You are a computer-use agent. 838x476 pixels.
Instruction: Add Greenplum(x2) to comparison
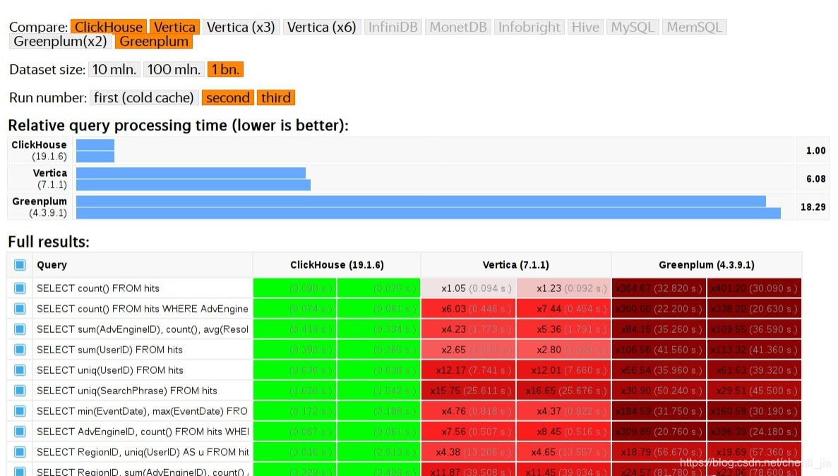point(61,41)
